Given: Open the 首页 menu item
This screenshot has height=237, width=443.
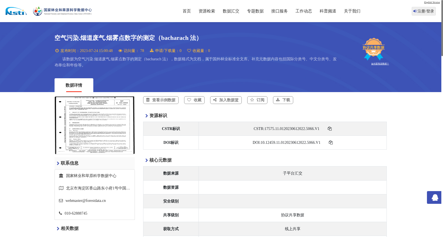Looking at the screenshot, I should pos(187,11).
